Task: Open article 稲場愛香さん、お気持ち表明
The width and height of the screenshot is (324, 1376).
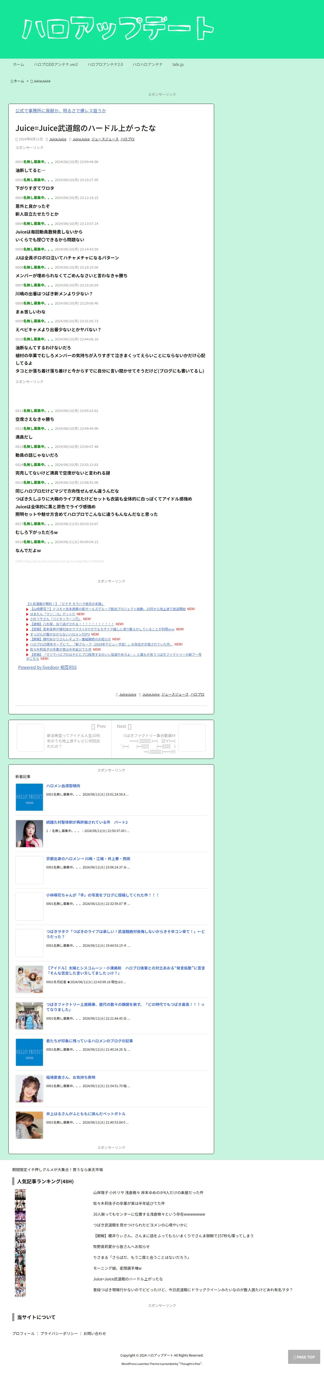Action: click(x=70, y=1077)
